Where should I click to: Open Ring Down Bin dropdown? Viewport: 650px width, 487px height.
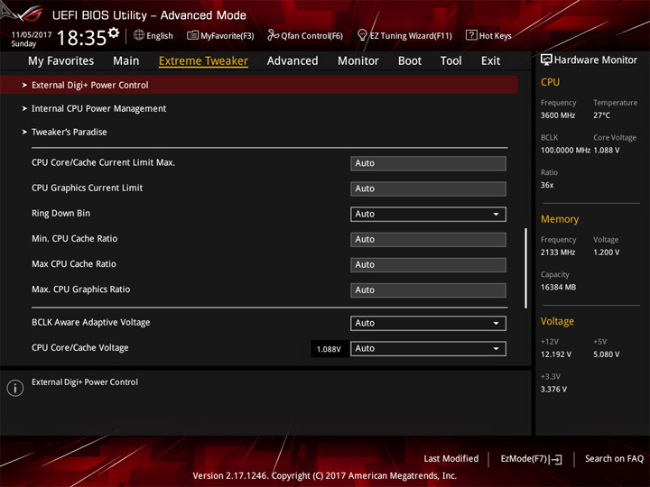tap(428, 214)
